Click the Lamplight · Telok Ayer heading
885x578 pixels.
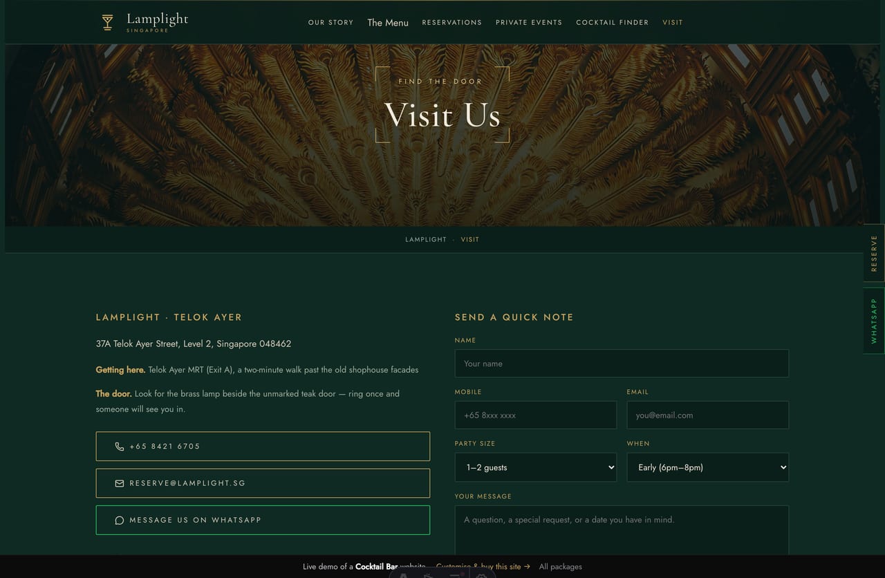pos(169,317)
